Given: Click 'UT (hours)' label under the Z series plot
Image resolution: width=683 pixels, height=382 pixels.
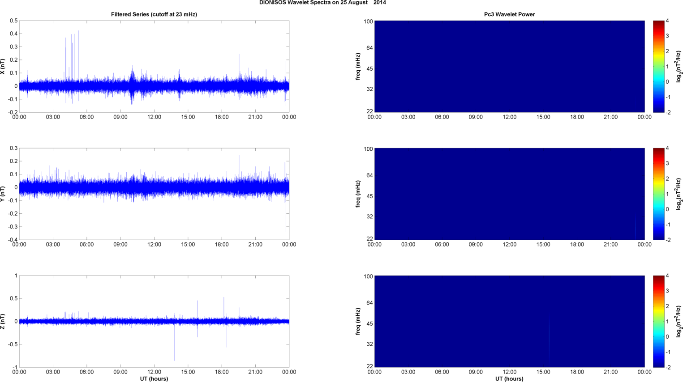Looking at the screenshot, I should [154, 379].
